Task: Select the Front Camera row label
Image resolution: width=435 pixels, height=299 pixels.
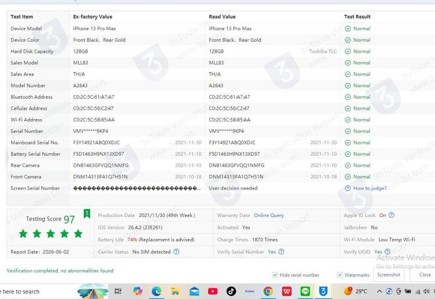Action: coord(26,176)
